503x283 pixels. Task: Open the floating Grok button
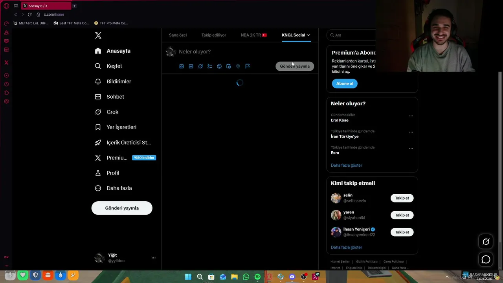click(486, 242)
